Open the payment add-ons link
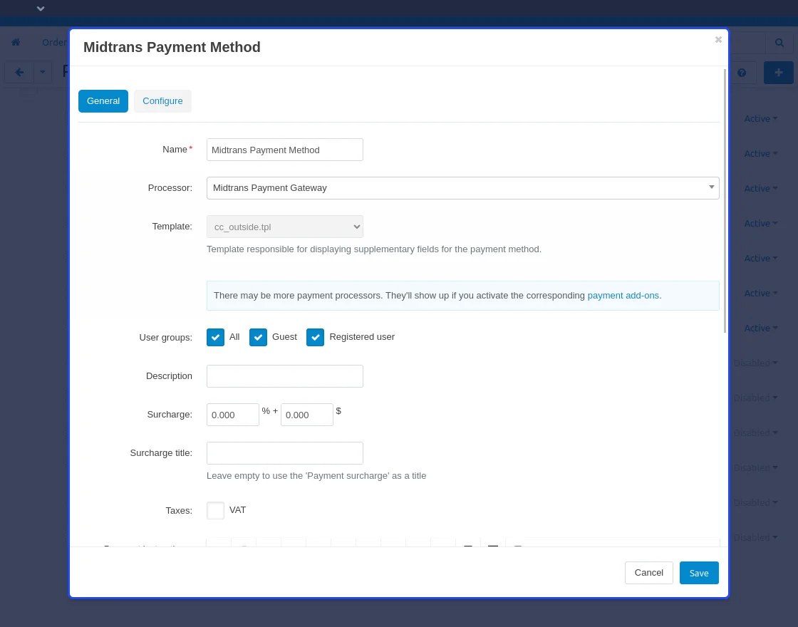Image resolution: width=798 pixels, height=627 pixels. 623,295
